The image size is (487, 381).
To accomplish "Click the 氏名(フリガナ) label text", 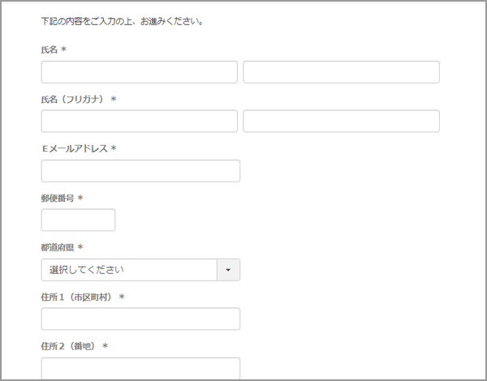I will (72, 99).
